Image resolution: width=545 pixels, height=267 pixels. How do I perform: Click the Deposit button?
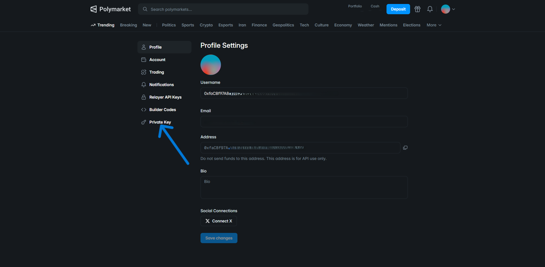pos(398,9)
